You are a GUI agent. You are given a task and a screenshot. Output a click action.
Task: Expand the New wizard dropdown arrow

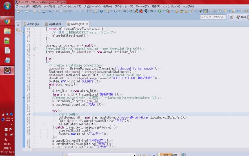pyautogui.click(x=22, y=11)
